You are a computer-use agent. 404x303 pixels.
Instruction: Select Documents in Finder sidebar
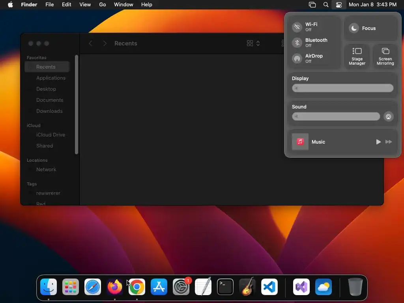(x=47, y=100)
